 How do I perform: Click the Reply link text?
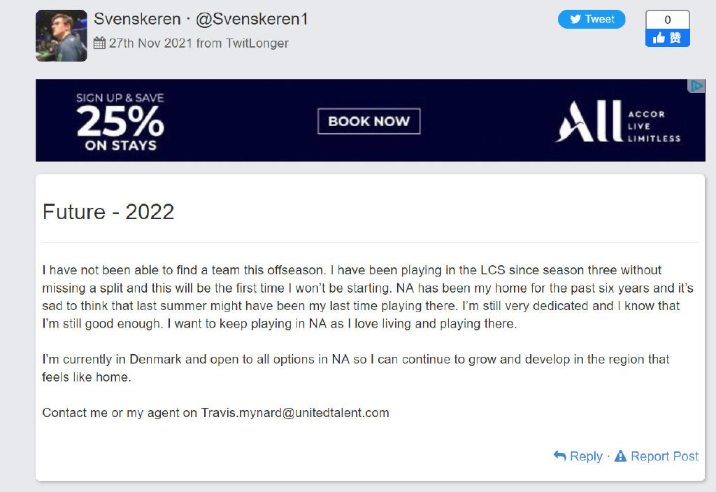[x=587, y=456]
